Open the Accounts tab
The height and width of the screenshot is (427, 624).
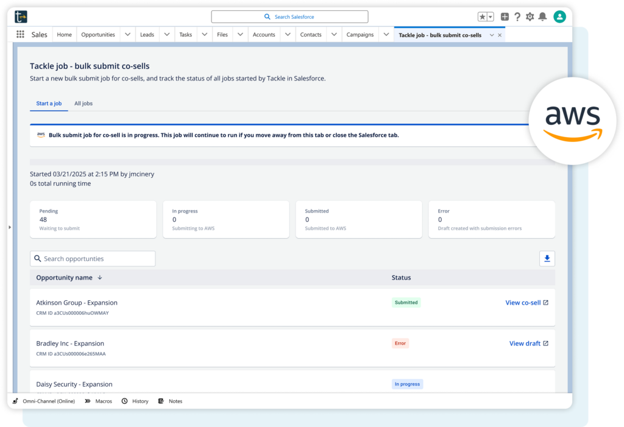[264, 35]
